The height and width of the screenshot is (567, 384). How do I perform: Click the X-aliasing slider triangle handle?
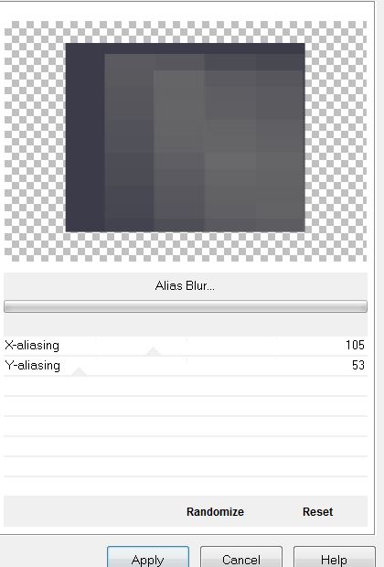(153, 351)
